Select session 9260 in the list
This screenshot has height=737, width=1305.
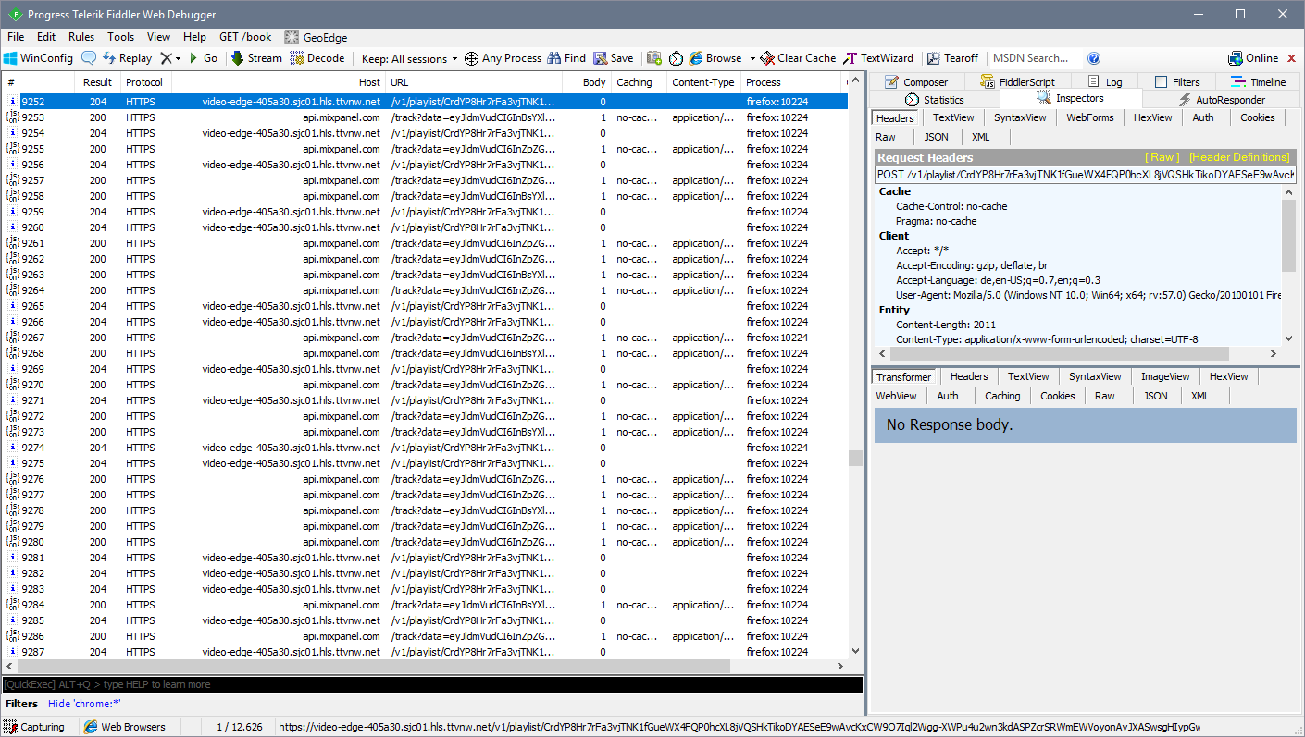[425, 227]
